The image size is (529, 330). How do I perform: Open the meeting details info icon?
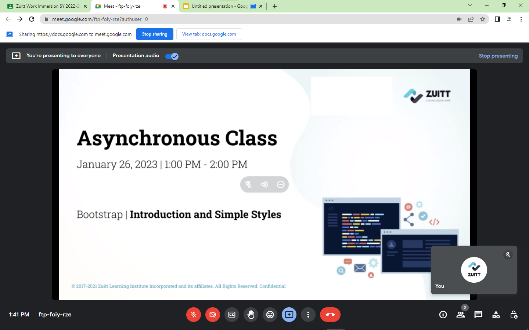pyautogui.click(x=443, y=315)
